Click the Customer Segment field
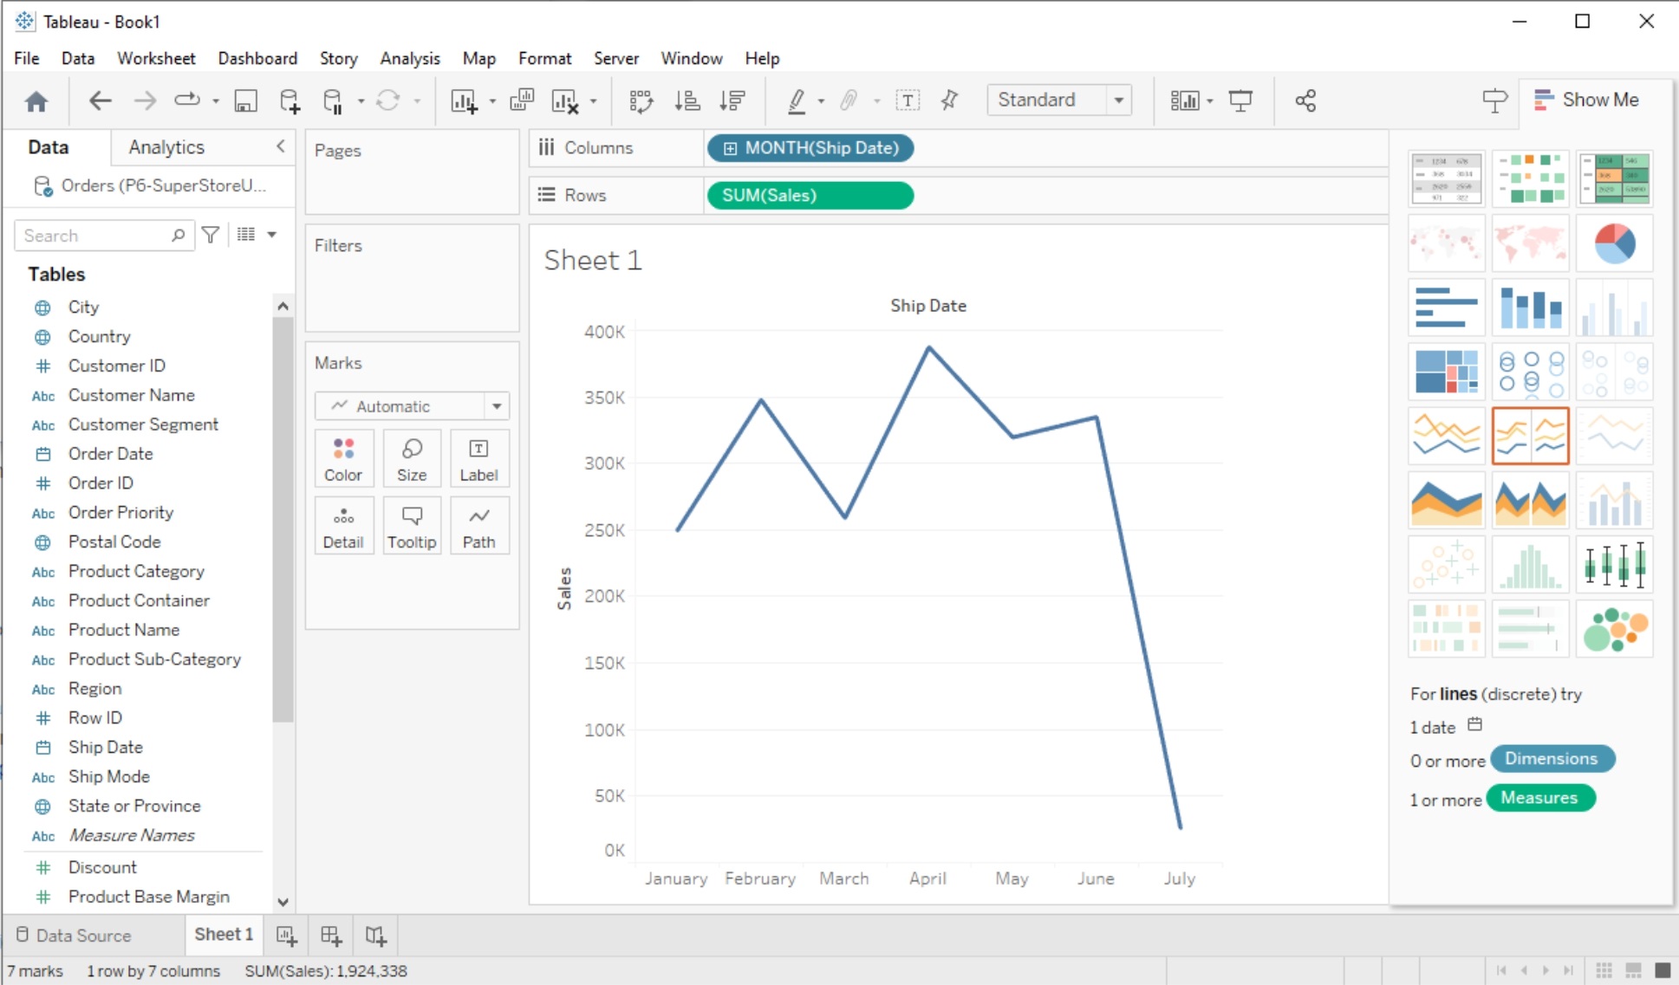1679x985 pixels. (x=143, y=424)
